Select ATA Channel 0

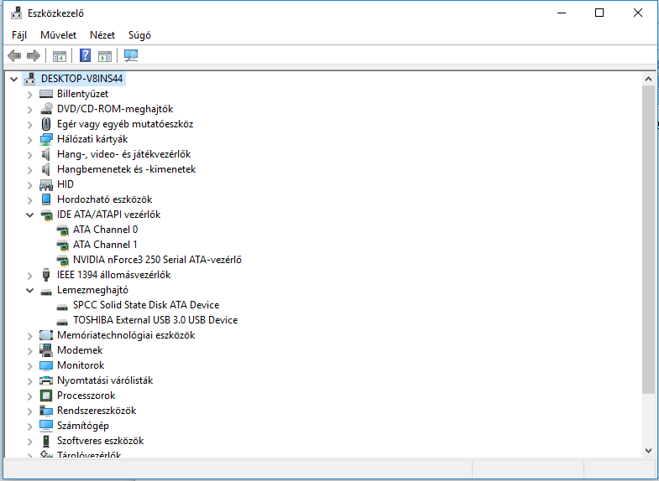(x=106, y=230)
